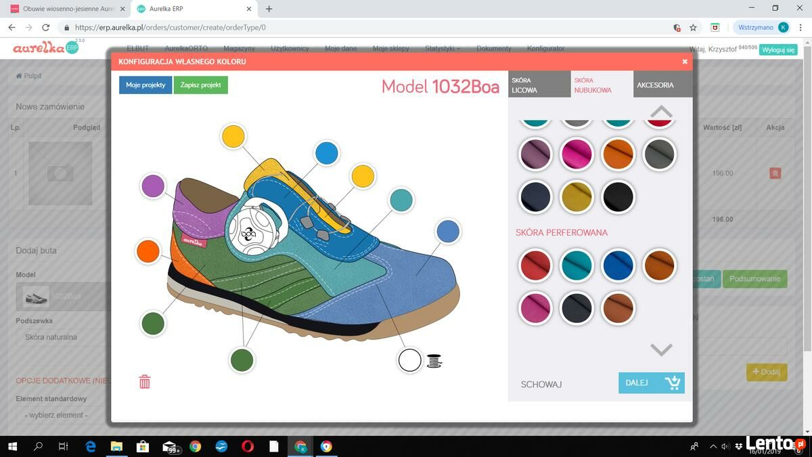Switch to the Skóra Licowa tab
Screen dimensions: 812x457
click(539, 85)
